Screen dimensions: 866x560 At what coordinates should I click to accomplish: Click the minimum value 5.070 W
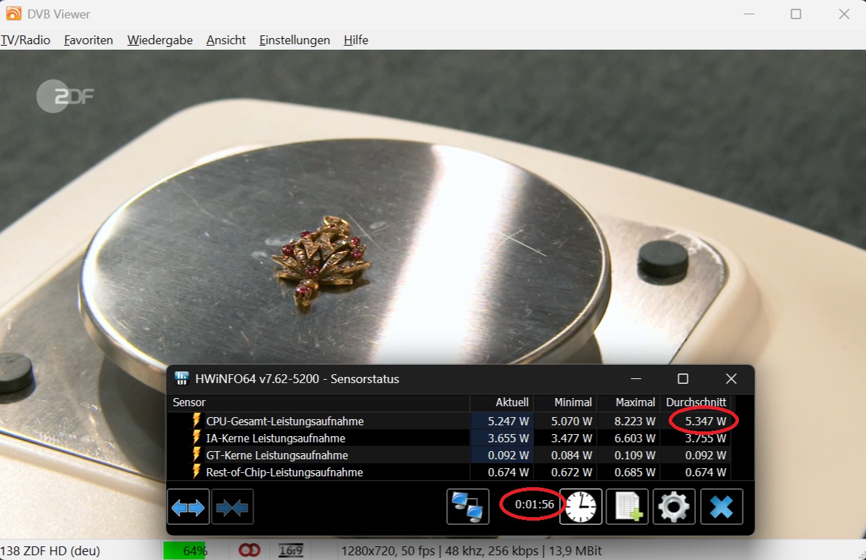(571, 421)
